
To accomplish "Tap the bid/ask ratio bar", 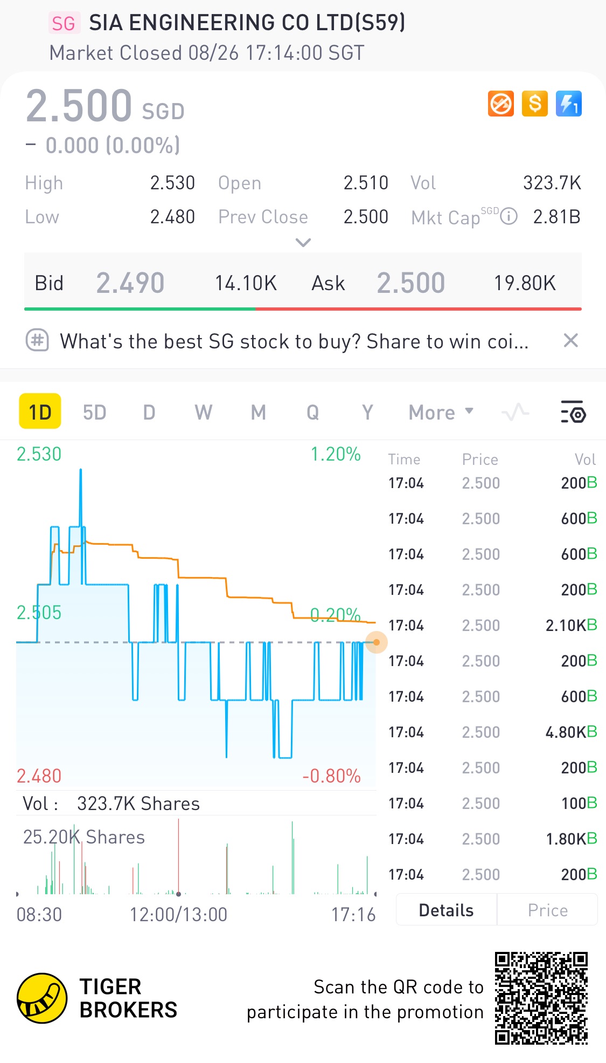I will pos(303,309).
